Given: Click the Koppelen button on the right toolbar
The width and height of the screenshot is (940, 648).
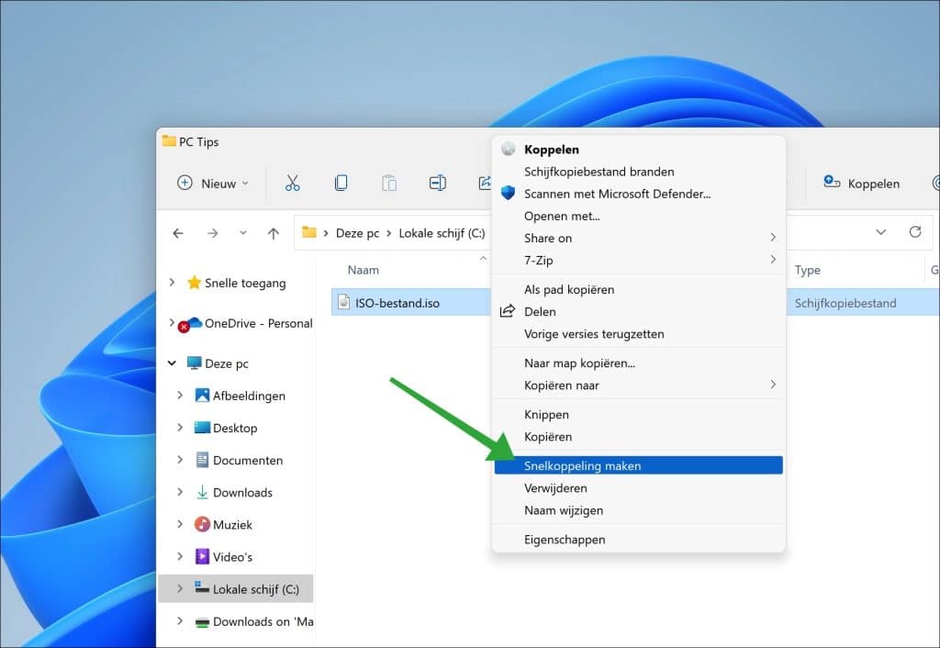Looking at the screenshot, I should 861,184.
